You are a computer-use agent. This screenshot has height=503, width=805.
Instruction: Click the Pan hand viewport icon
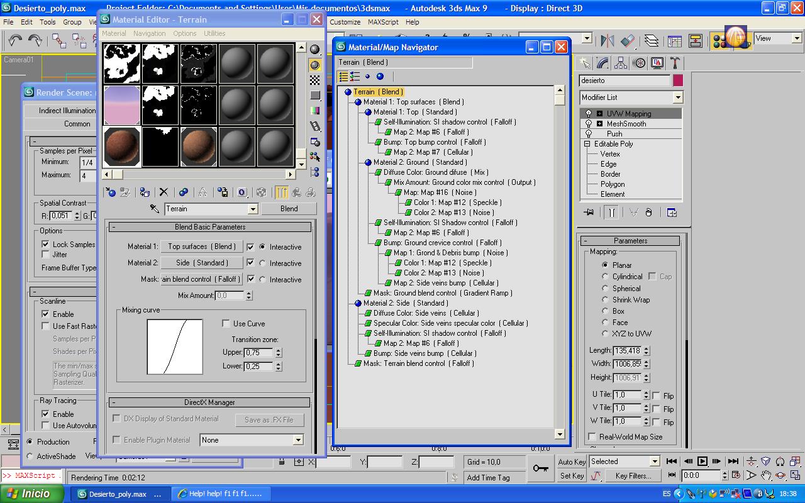766,476
